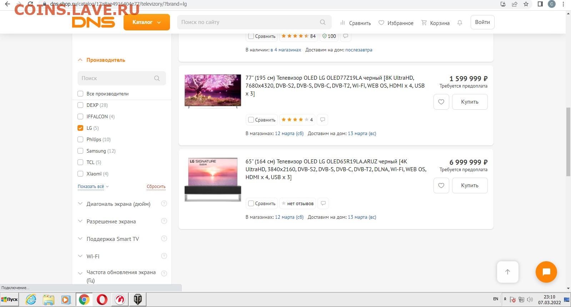Screen dimensions: 571x307
Task: Buy the LG OLED65R19LA.ARUZ TV
Action: [x=470, y=185]
